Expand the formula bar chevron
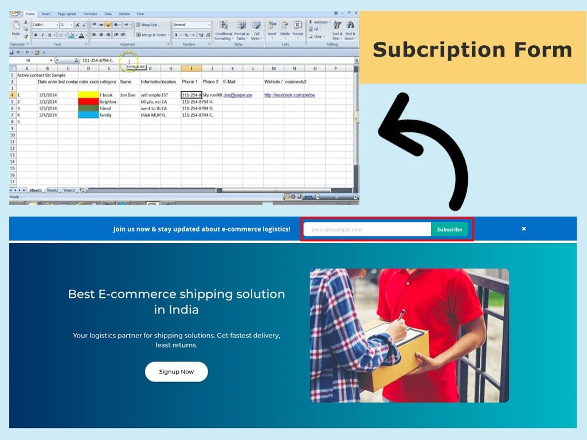 (x=357, y=60)
